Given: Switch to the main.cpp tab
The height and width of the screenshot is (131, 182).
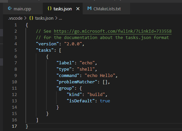Looking at the screenshot, I should click(x=23, y=9).
